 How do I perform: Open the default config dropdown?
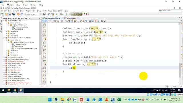[34, 14]
